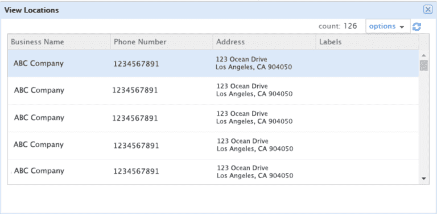Click the small arrow beside options
This screenshot has height=214, width=437.
click(402, 27)
